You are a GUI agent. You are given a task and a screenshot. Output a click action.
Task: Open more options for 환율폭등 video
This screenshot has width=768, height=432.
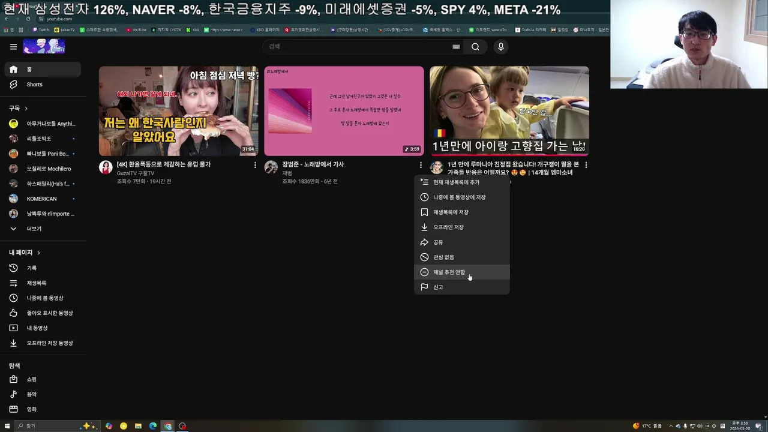[255, 165]
